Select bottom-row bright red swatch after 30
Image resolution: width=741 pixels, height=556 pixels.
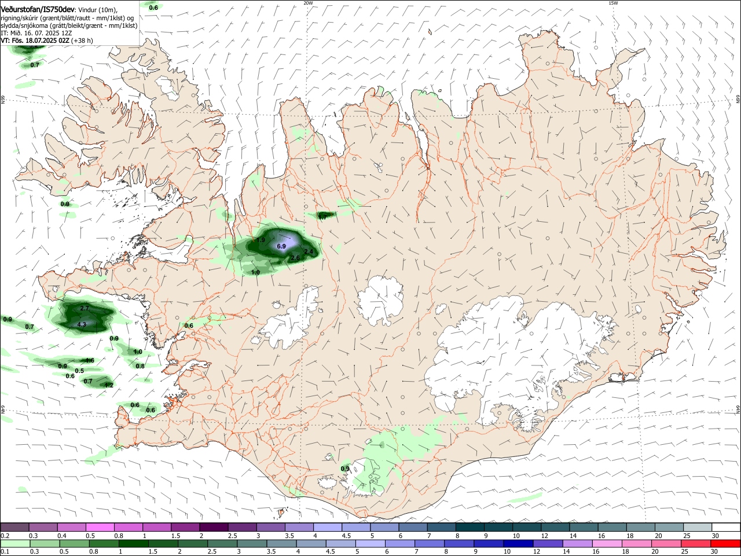pyautogui.click(x=725, y=544)
